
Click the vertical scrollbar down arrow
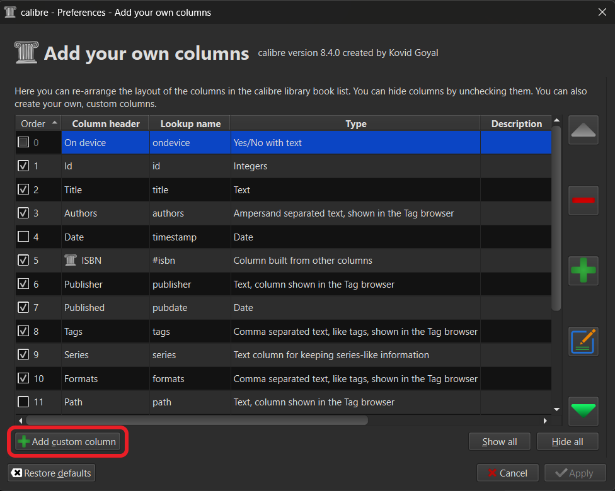(x=556, y=410)
